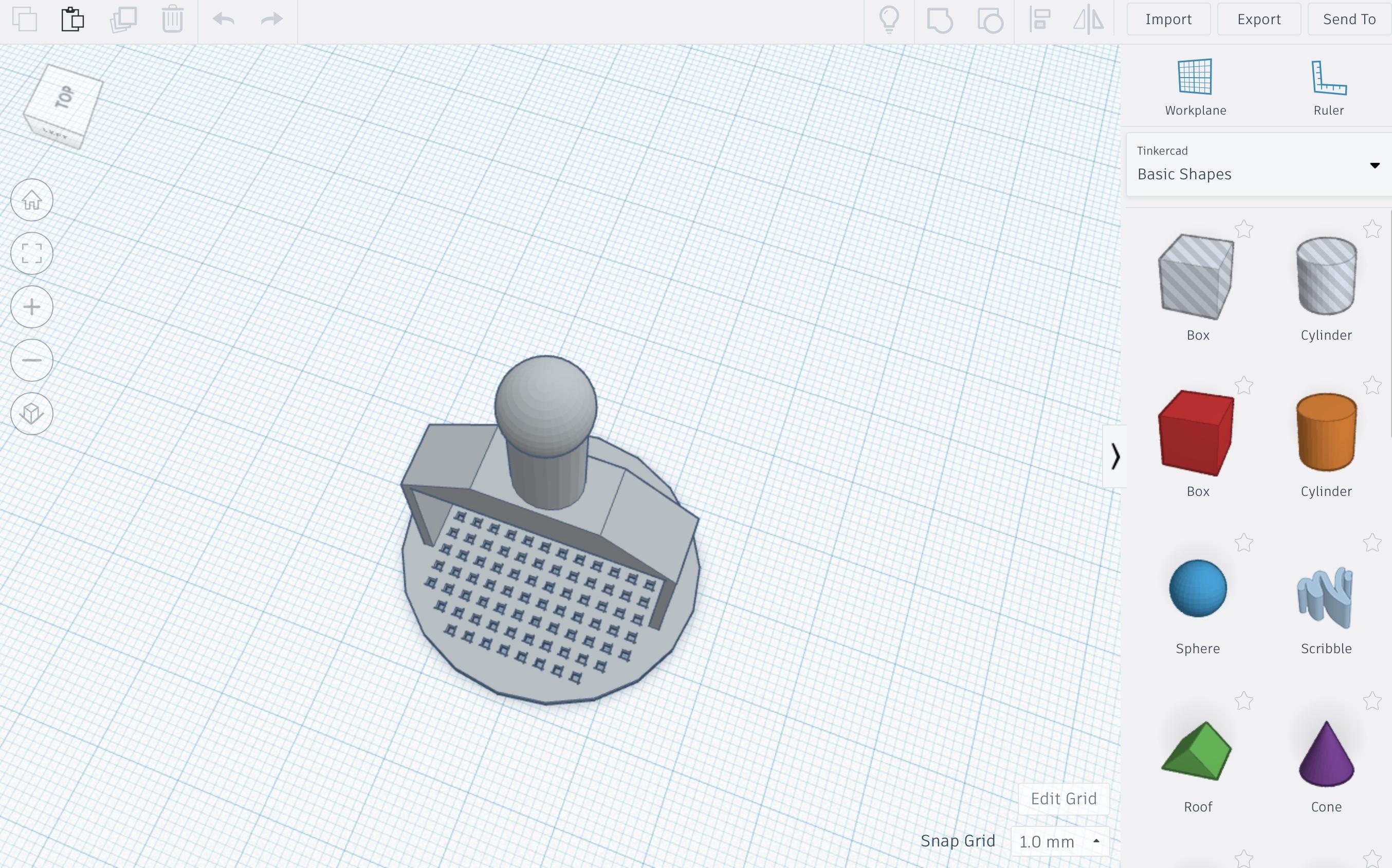The width and height of the screenshot is (1392, 868).
Task: Zoom in with the plus button
Action: pyautogui.click(x=31, y=307)
